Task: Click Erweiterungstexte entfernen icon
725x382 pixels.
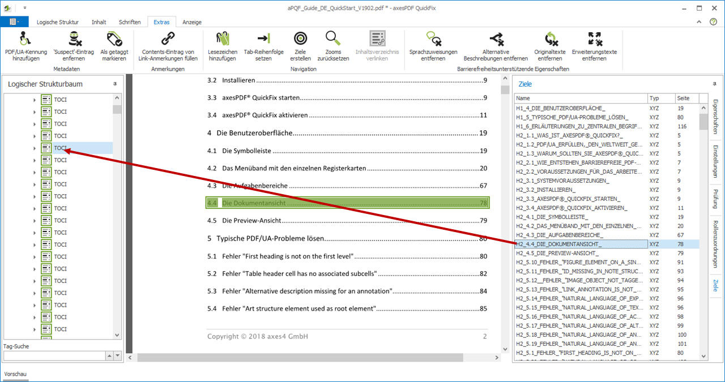Action: point(594,38)
